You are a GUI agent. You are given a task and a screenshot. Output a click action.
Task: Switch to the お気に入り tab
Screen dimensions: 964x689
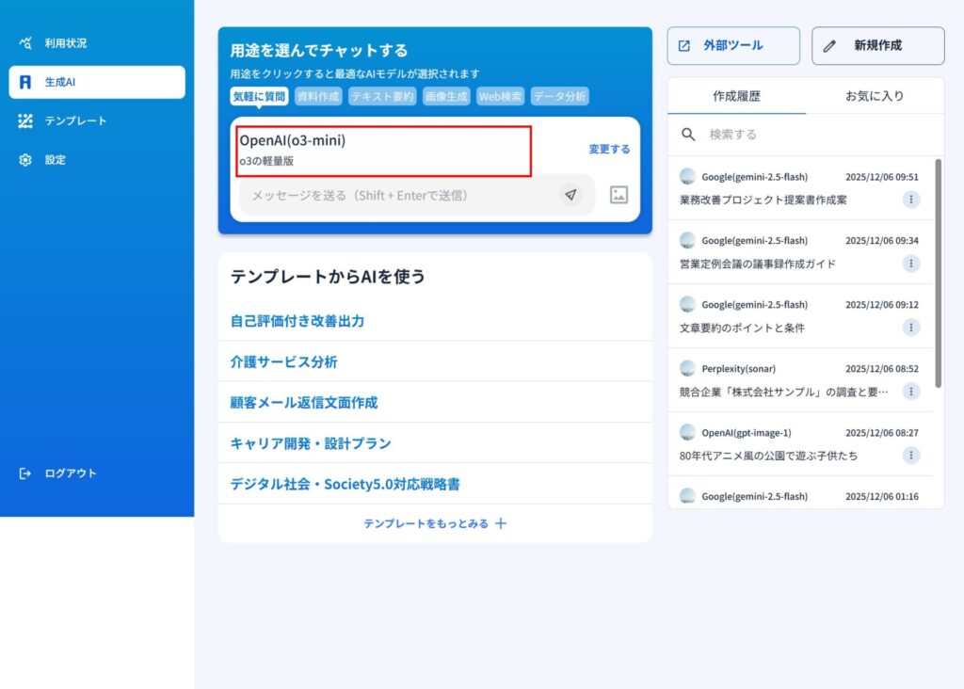(x=875, y=96)
